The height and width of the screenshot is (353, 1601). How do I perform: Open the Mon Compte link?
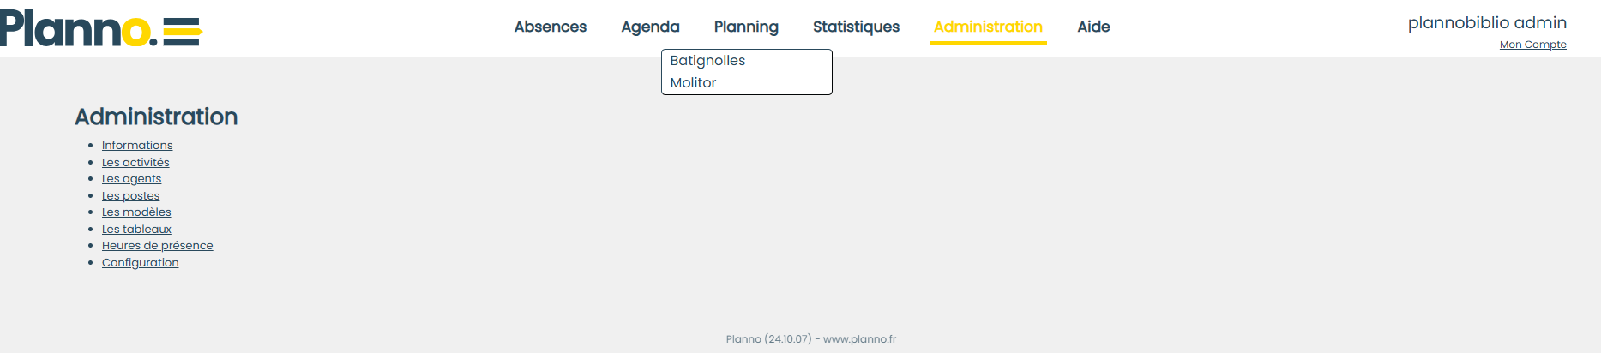click(1532, 45)
